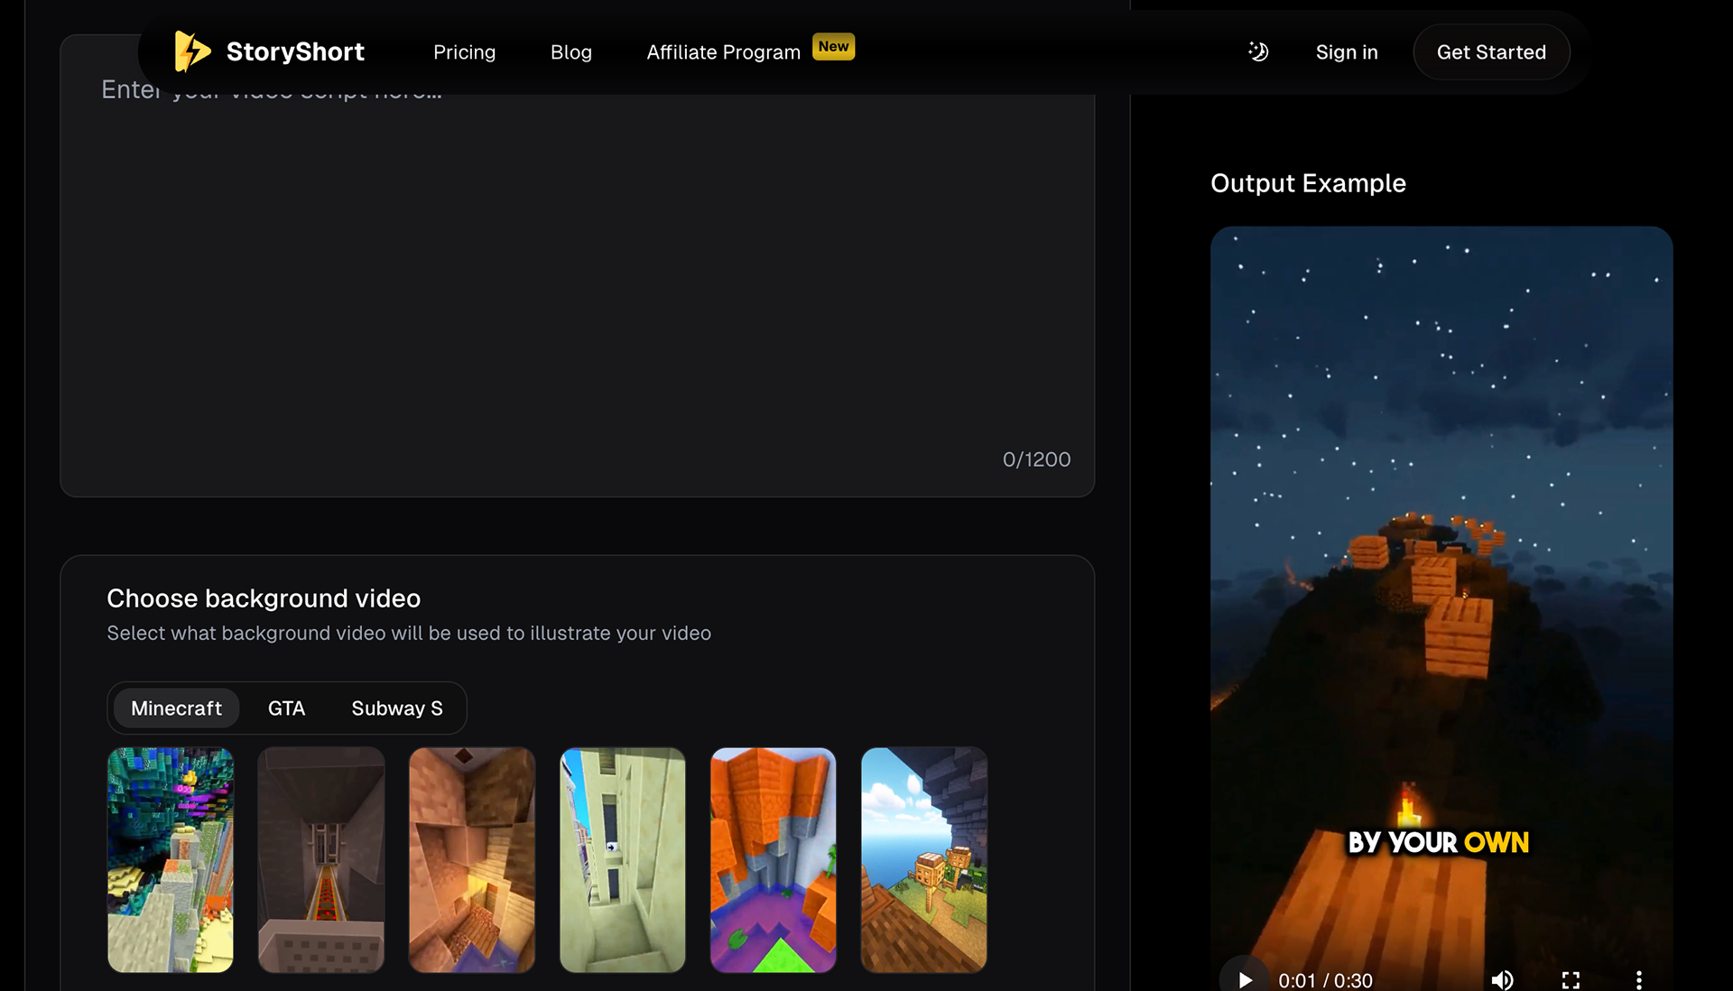The image size is (1733, 991).
Task: Select the sky and ocean Minecraft thumbnail
Action: point(924,859)
